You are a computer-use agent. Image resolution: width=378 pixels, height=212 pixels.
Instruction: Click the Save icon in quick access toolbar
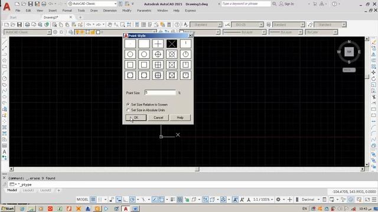pos(30,4)
